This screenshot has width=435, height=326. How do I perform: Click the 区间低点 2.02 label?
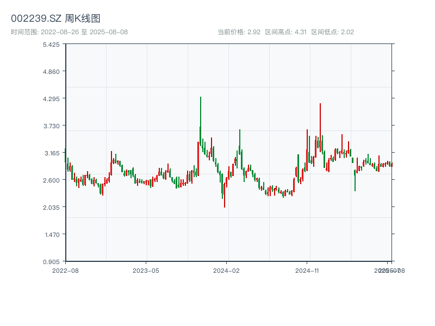click(332, 32)
